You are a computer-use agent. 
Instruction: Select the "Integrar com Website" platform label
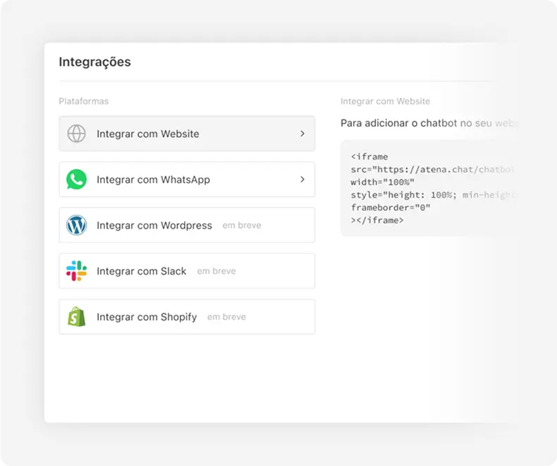148,133
